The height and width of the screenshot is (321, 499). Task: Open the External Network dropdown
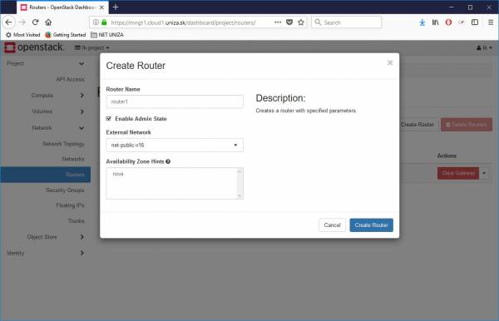(175, 145)
